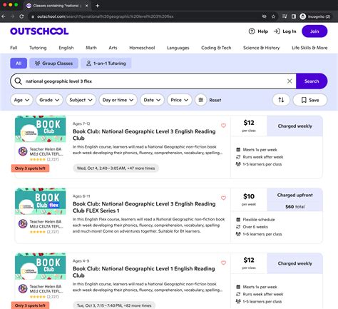Select the 1-on-1 Tutoring tab

[x=106, y=64]
